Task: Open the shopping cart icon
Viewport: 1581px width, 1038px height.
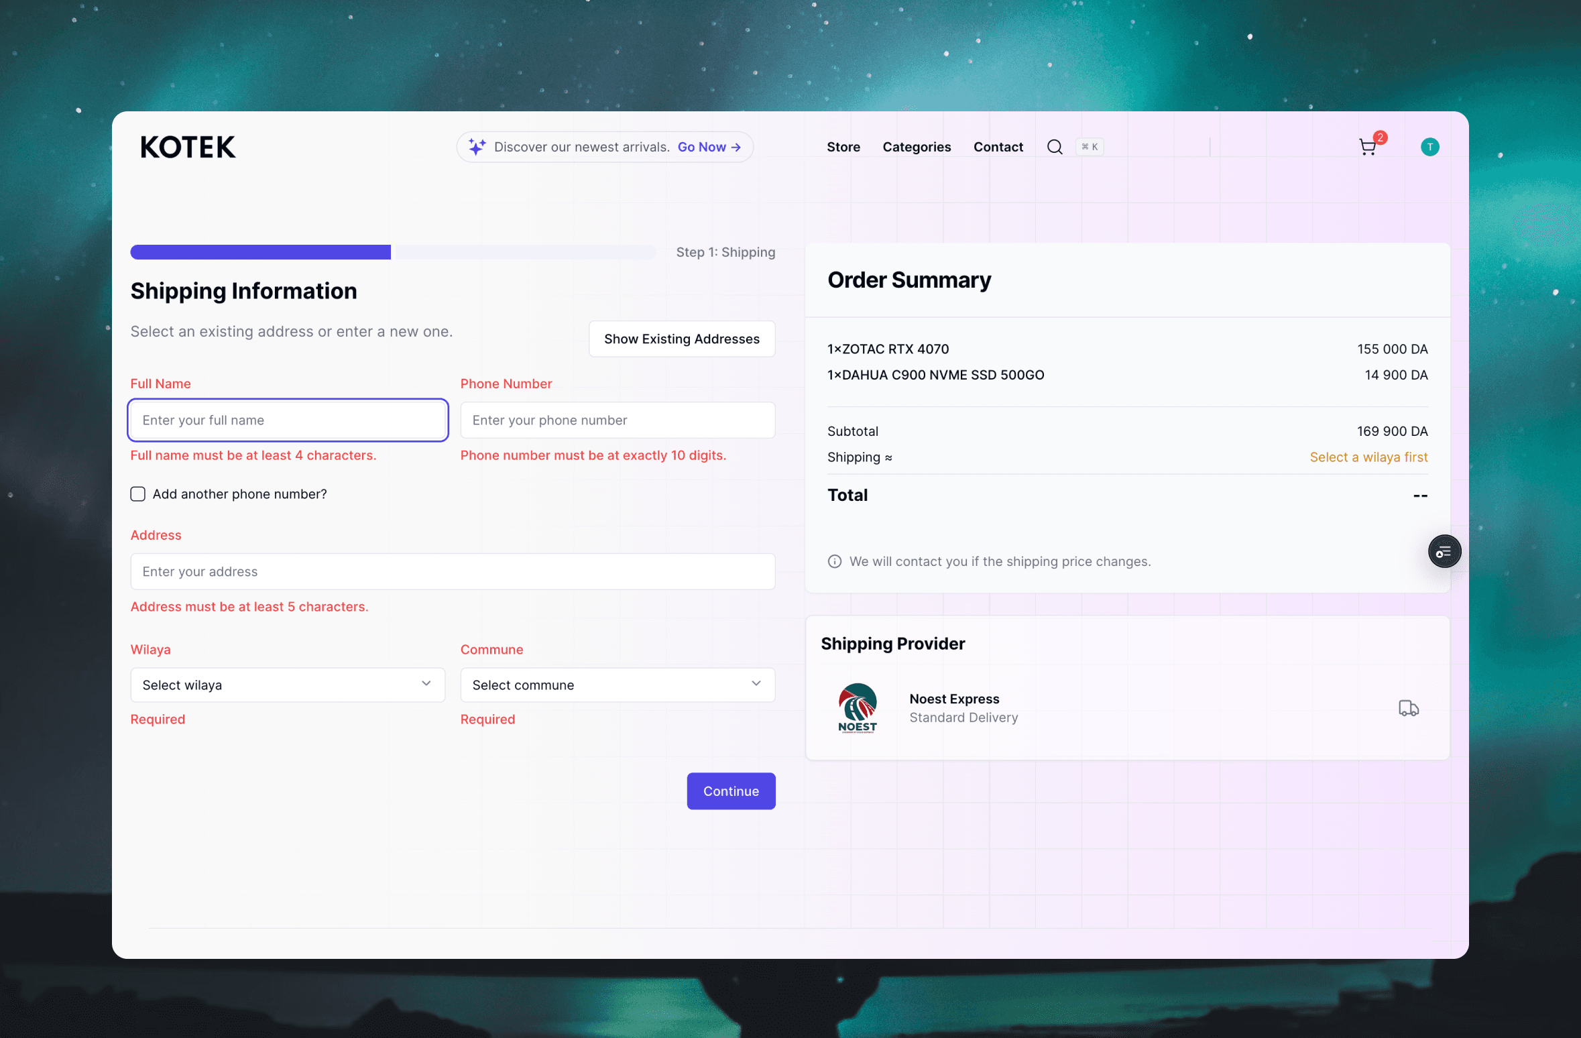Action: 1368,147
